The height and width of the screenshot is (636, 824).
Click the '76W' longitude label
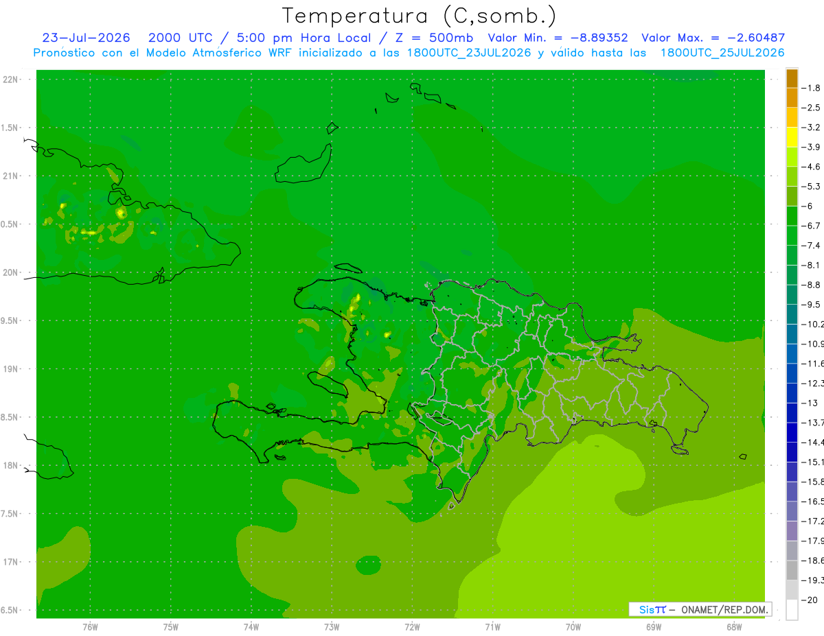tap(90, 627)
